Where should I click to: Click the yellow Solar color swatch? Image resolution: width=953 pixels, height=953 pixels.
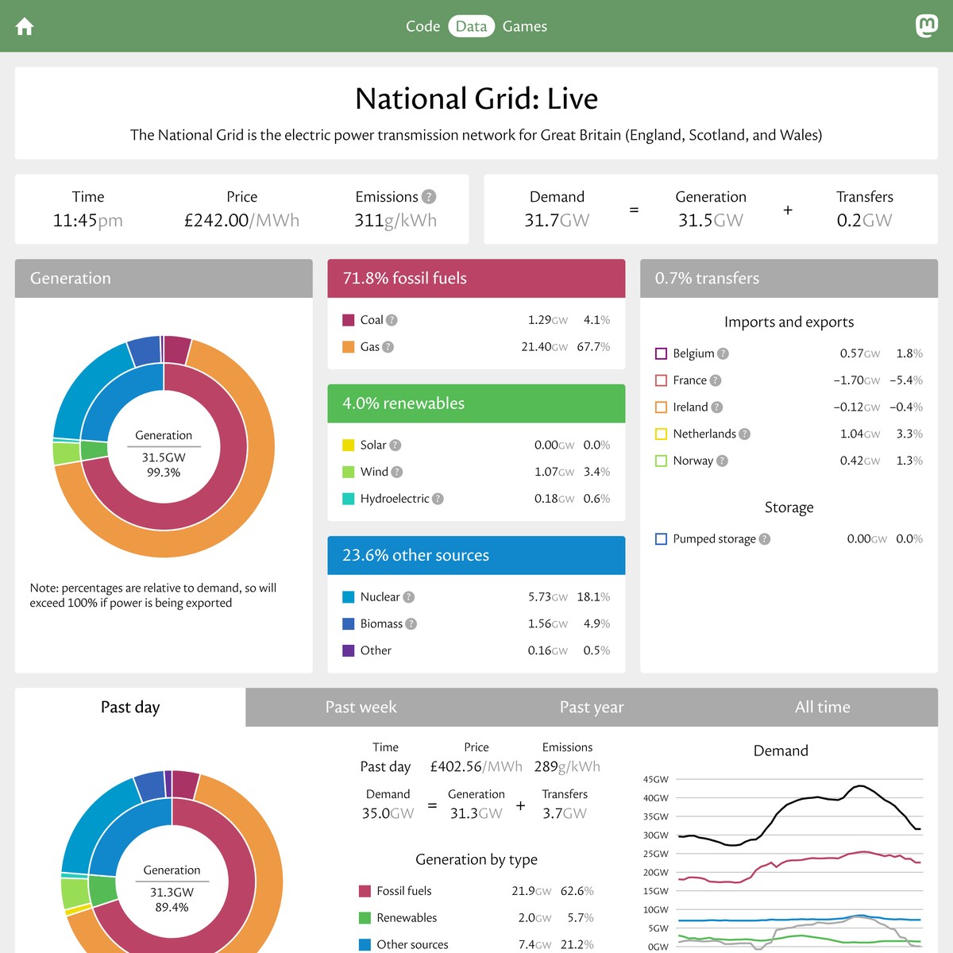pos(348,445)
